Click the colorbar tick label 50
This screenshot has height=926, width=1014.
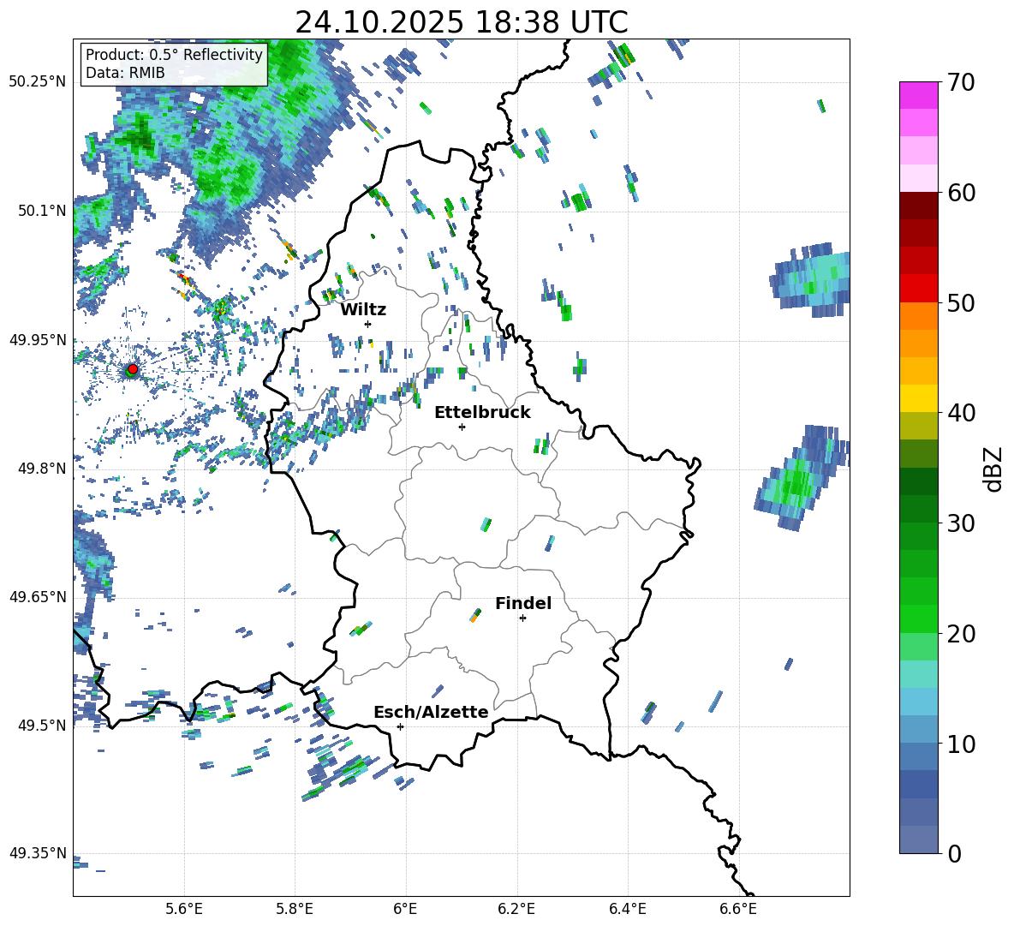(961, 303)
